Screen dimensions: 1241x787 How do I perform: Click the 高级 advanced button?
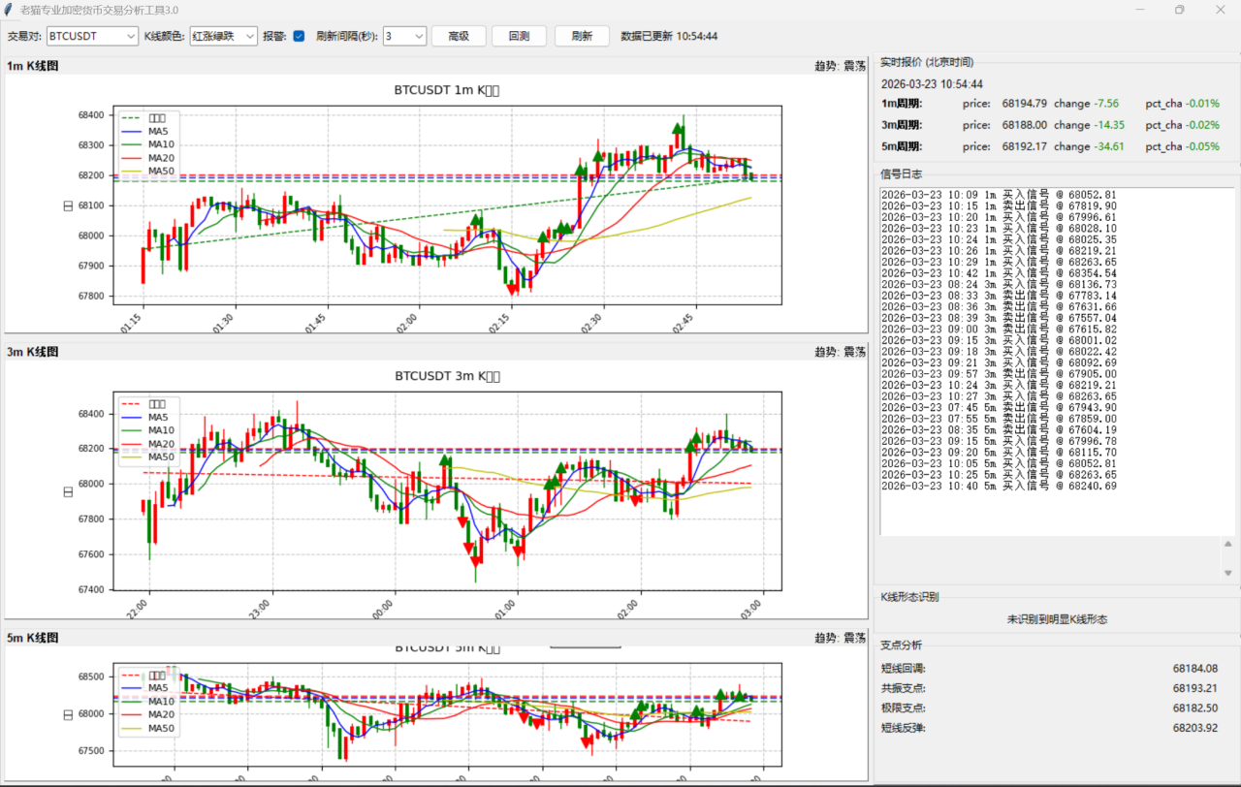click(x=459, y=36)
